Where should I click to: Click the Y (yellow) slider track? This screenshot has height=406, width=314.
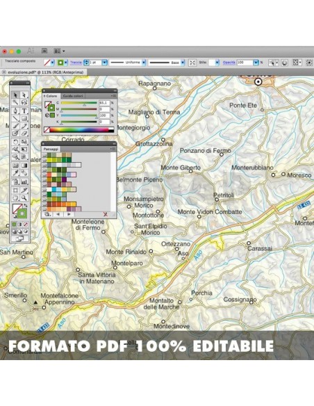pyautogui.click(x=79, y=115)
